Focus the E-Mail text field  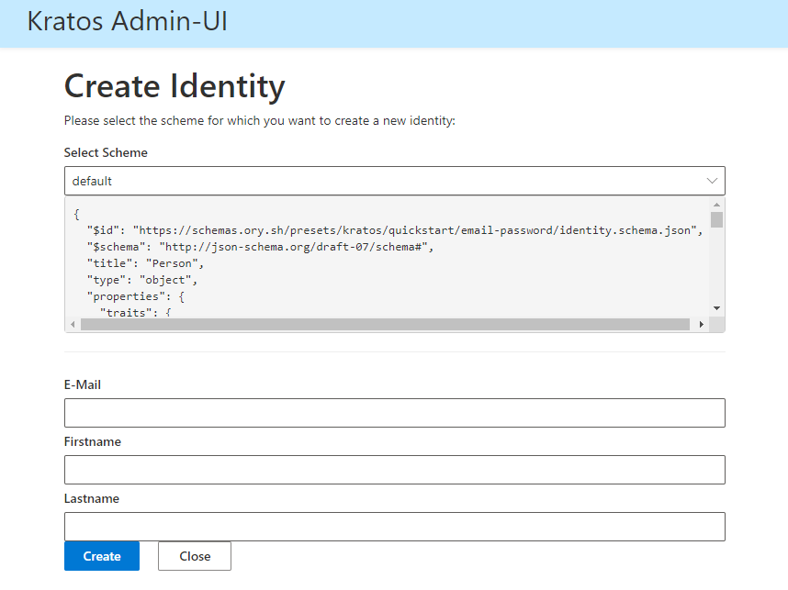click(x=395, y=413)
